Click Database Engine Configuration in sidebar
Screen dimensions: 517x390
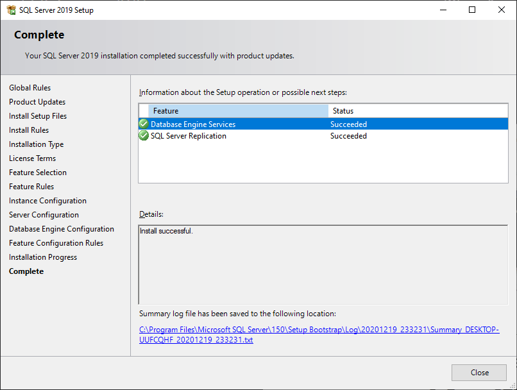[62, 229]
